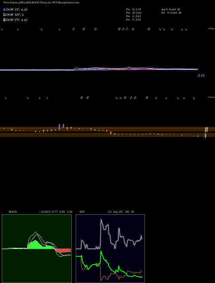215x283 pixels.
Task: Click the chart title mentioning MunafaSutra.com
Action: (x=41, y=3)
